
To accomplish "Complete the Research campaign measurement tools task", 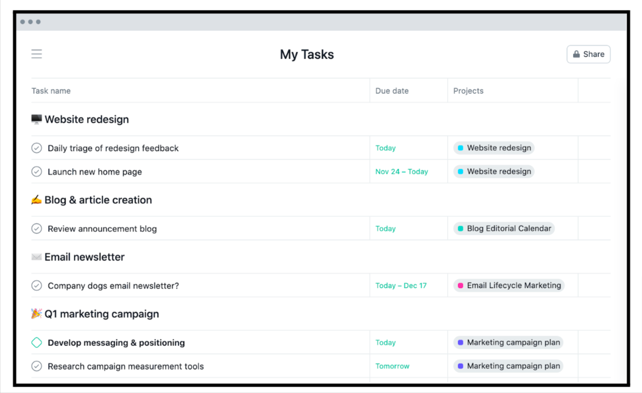I will pyautogui.click(x=37, y=366).
